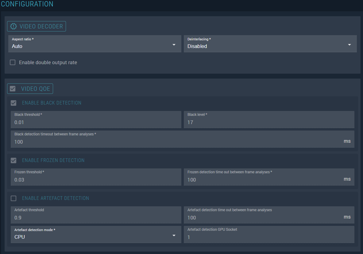
Task: Select Frozen detection time out field
Action: point(264,180)
